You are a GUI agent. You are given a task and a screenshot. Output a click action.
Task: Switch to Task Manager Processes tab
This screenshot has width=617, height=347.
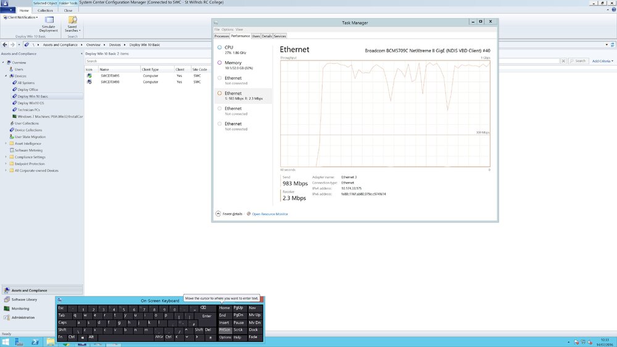(x=222, y=36)
